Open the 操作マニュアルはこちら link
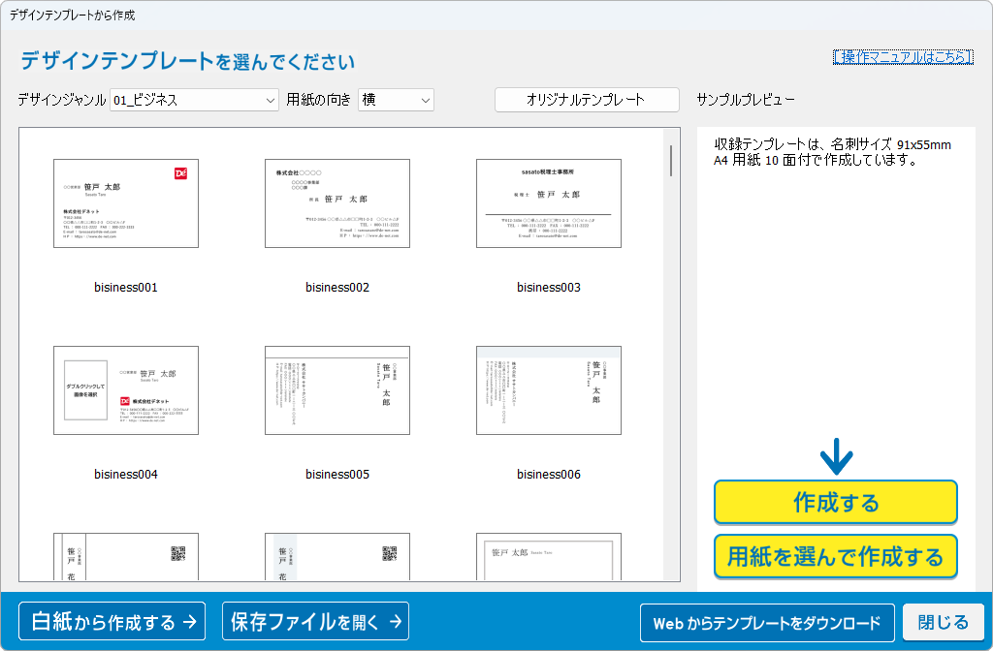 902,57
